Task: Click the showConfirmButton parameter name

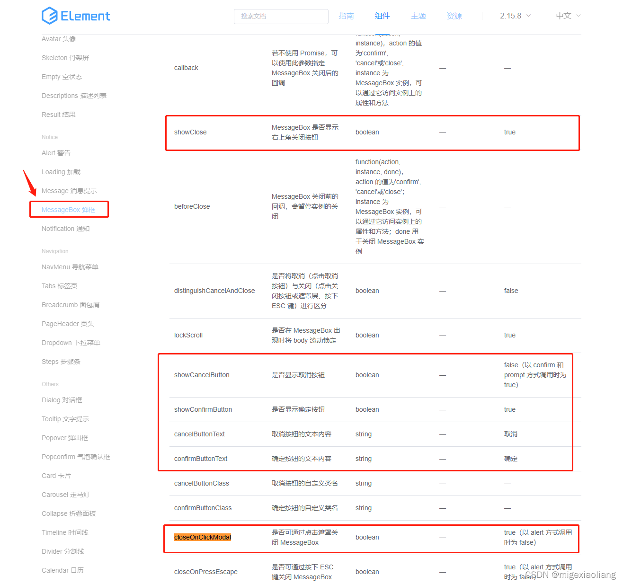Action: click(203, 409)
